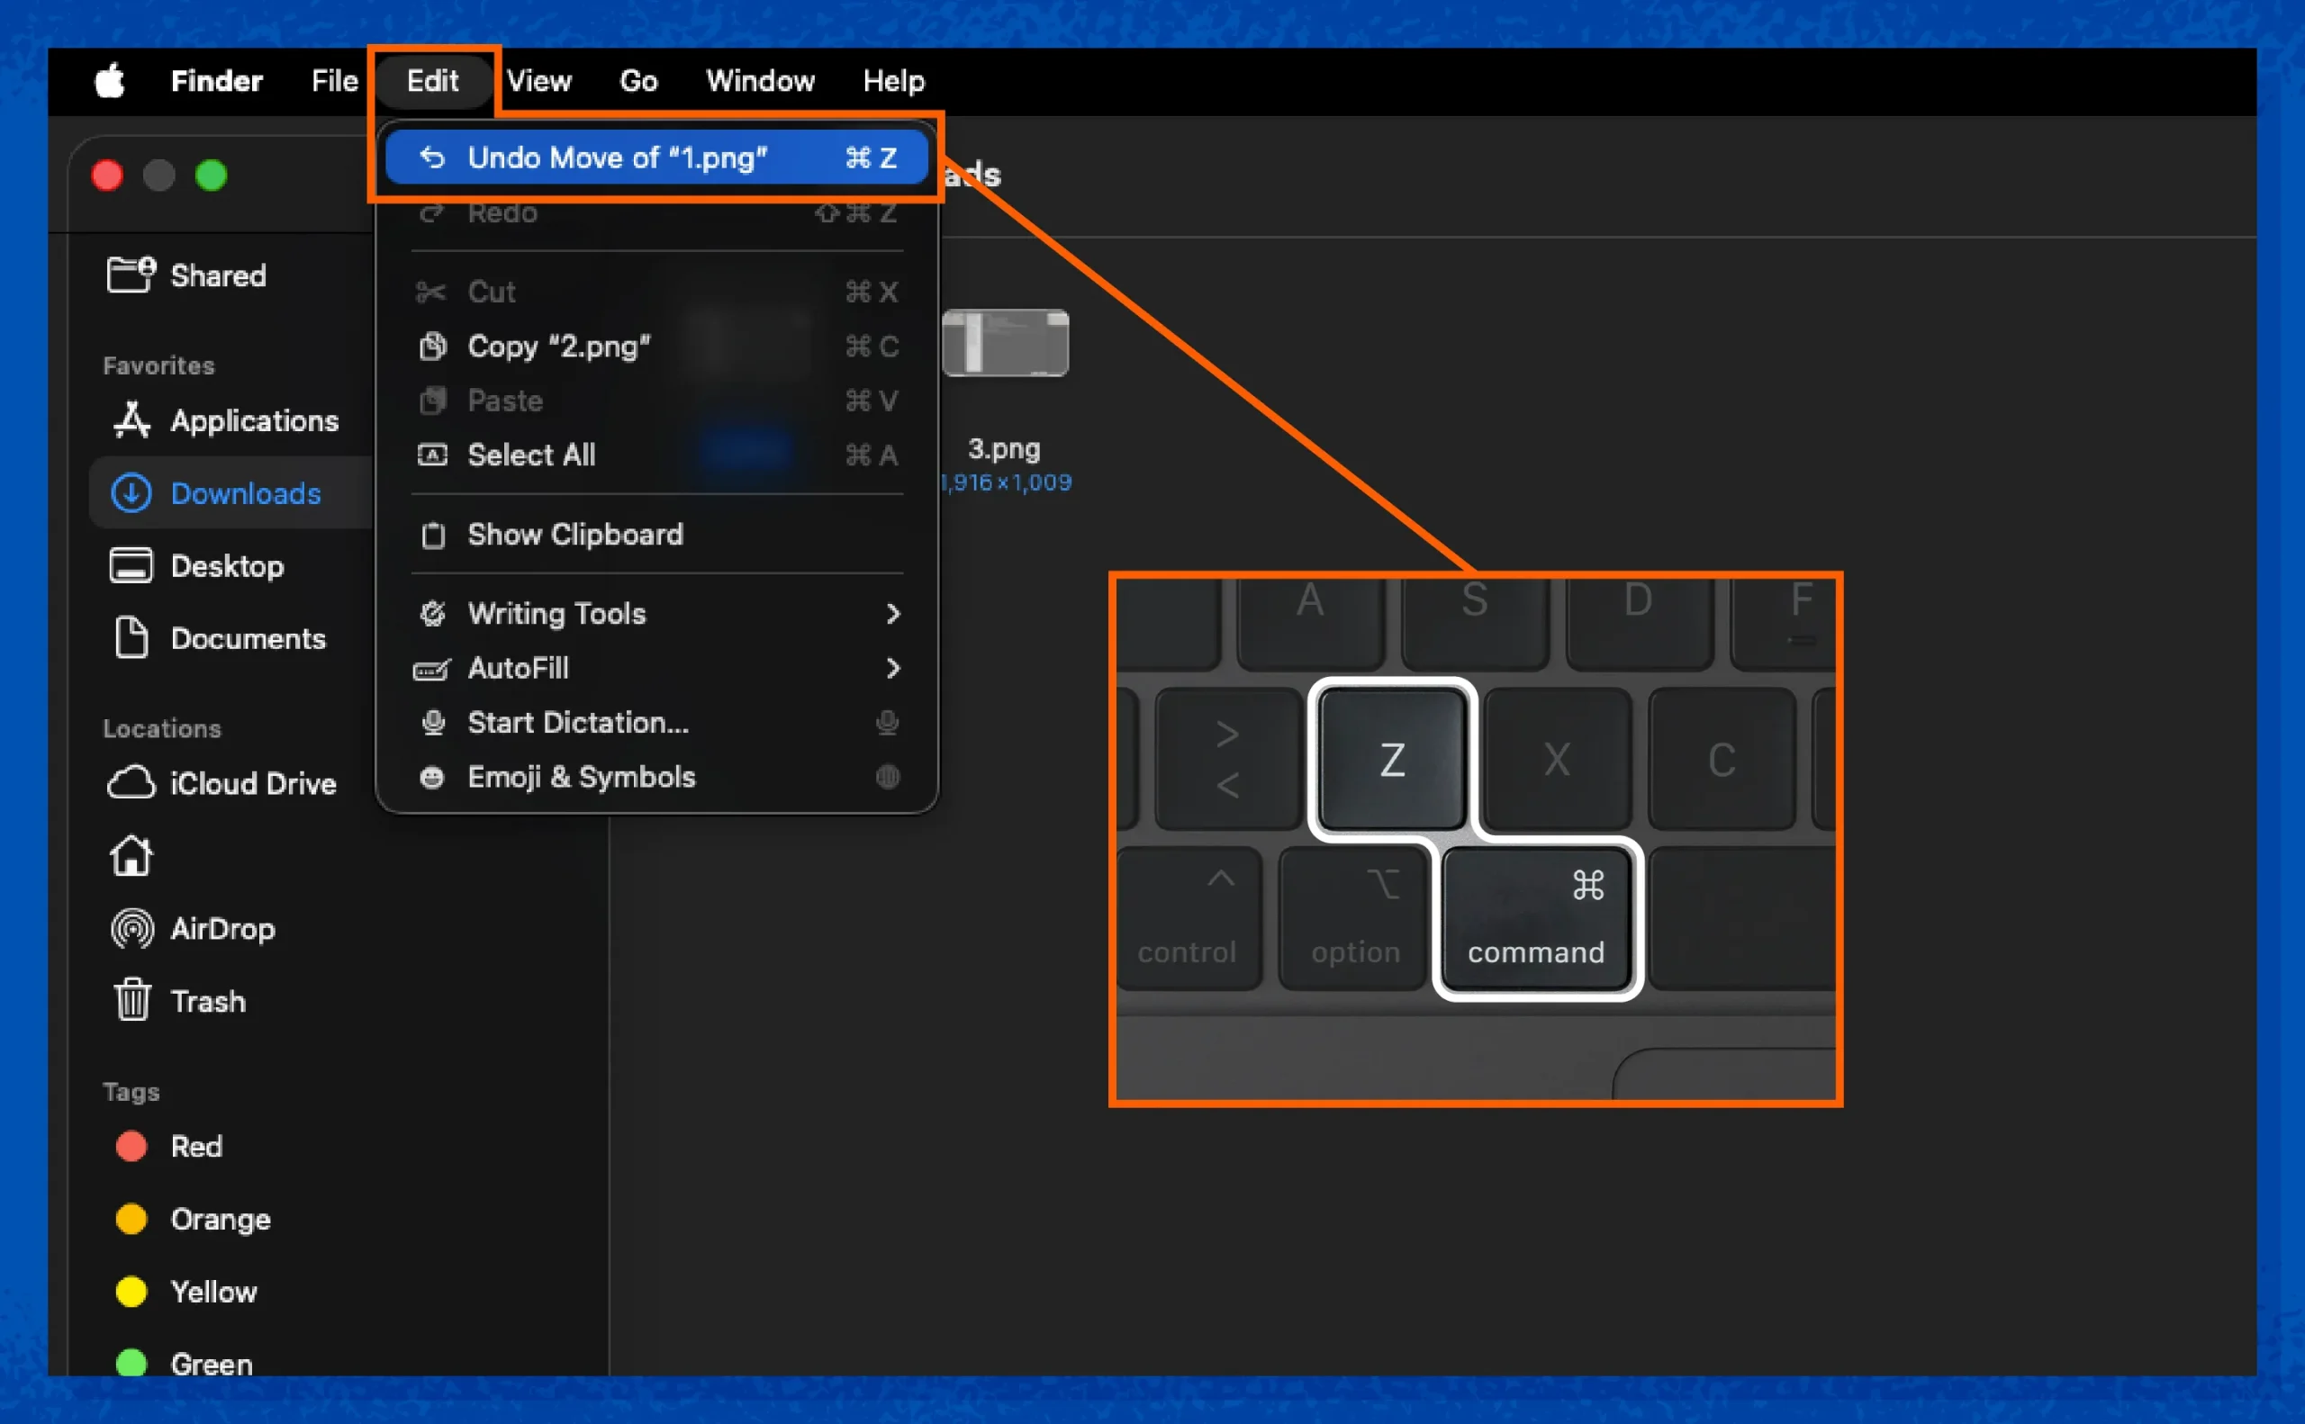
Task: Expand the Writing Tools submenu
Action: [893, 614]
